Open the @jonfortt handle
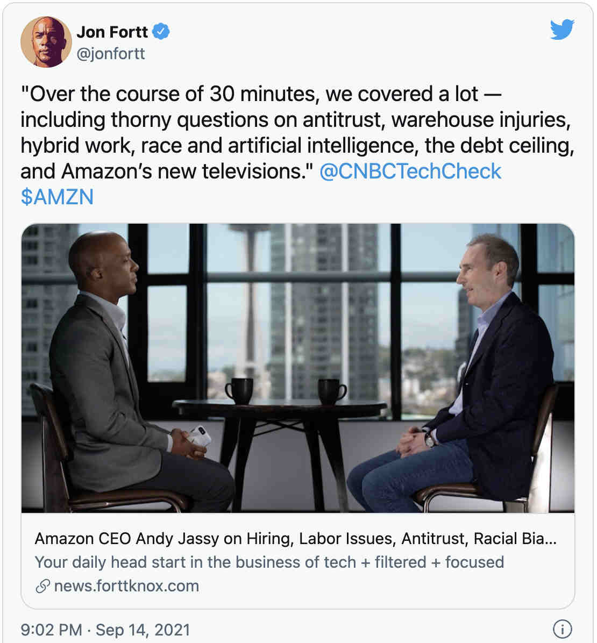The height and width of the screenshot is (643, 597). pyautogui.click(x=111, y=54)
